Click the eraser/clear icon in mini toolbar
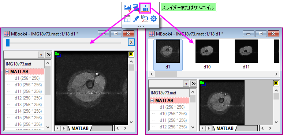The width and height of the screenshot is (283, 135). 136,19
